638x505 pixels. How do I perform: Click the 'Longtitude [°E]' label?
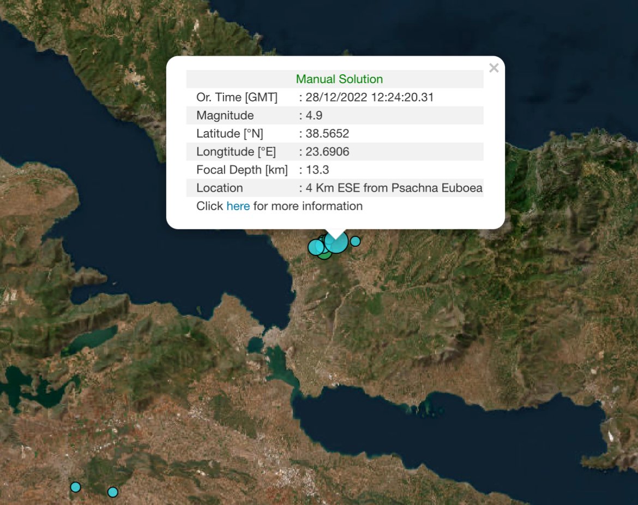pos(236,152)
